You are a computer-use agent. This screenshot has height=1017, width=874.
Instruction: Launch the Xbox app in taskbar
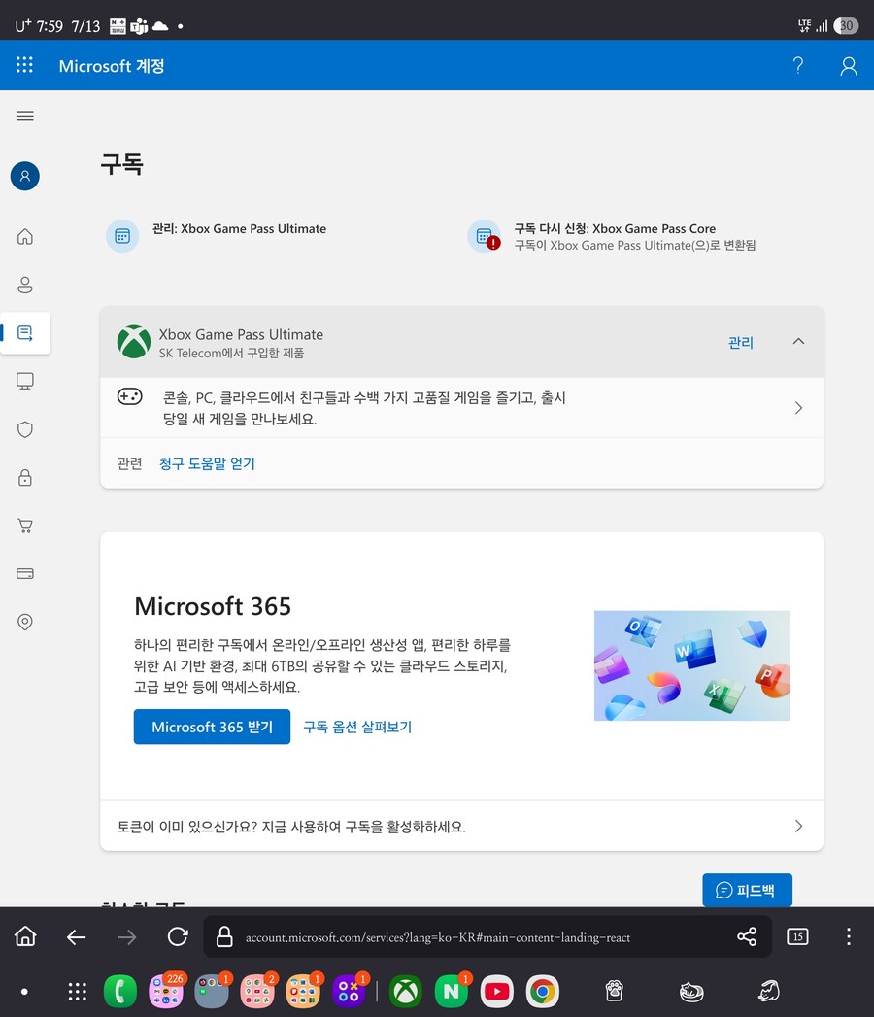point(406,991)
